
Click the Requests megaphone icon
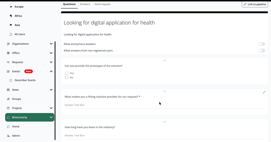click(8, 62)
